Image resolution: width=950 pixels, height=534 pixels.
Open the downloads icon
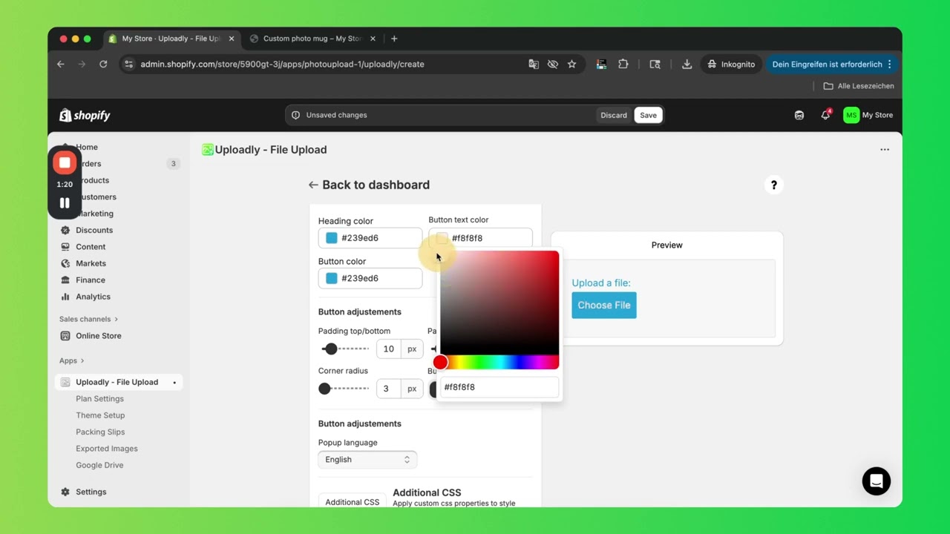click(x=687, y=65)
